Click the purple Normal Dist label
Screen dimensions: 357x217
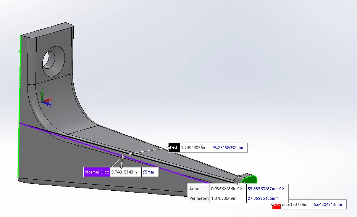tap(97, 172)
